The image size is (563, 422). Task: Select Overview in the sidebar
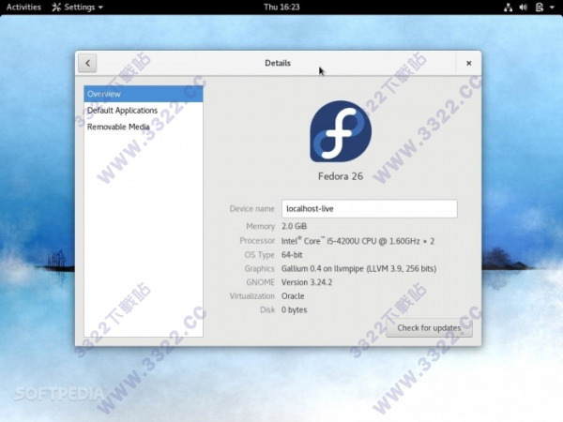point(144,94)
